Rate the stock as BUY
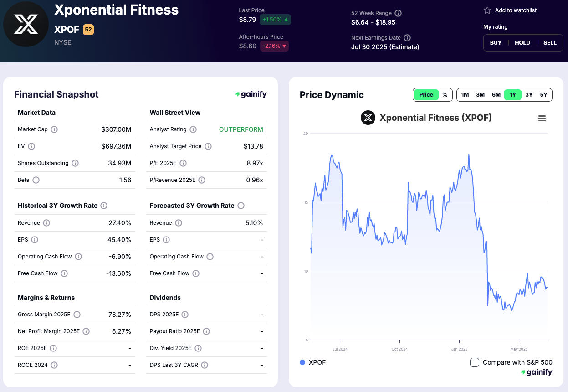Image resolution: width=568 pixels, height=392 pixels. point(496,43)
